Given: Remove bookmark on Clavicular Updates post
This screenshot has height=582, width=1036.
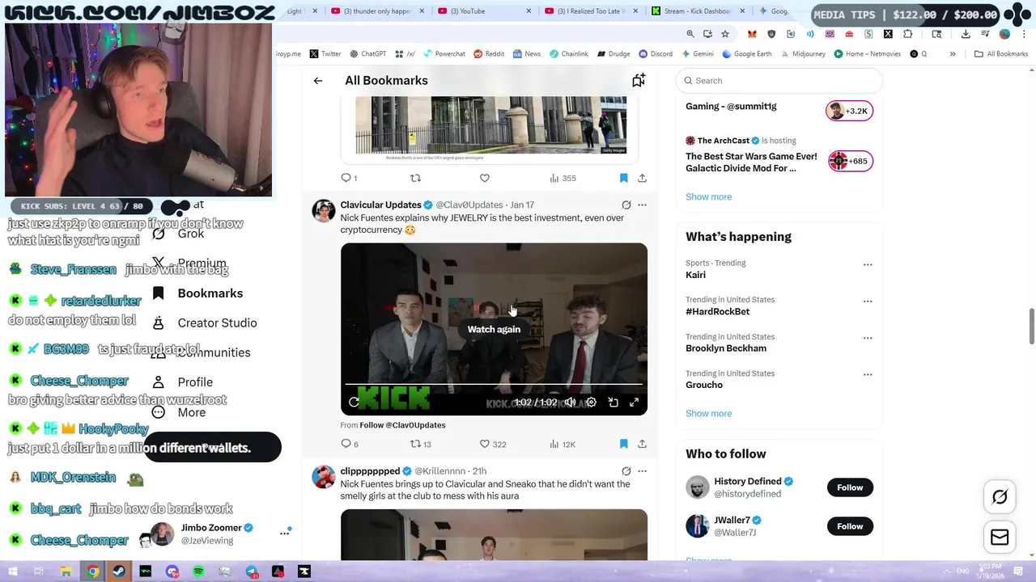Looking at the screenshot, I should point(623,444).
